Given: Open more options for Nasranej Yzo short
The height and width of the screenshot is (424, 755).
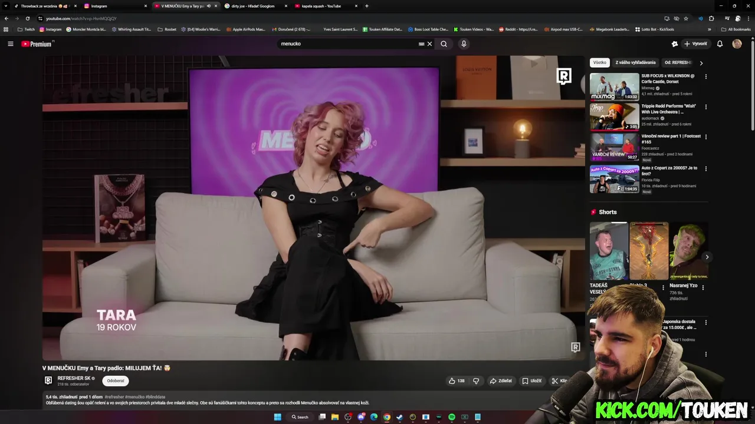Looking at the screenshot, I should click(703, 287).
